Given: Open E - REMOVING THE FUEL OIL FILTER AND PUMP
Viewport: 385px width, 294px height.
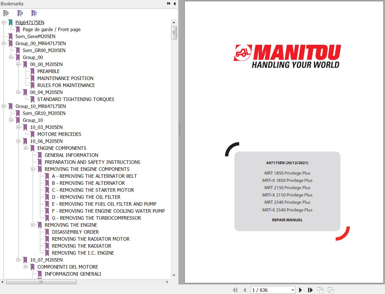Looking at the screenshot, I should [104, 204].
